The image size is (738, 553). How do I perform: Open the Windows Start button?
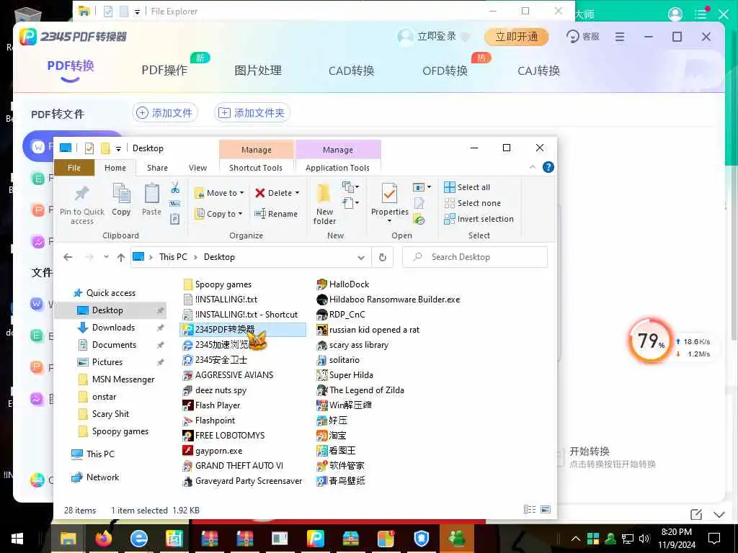(17, 539)
